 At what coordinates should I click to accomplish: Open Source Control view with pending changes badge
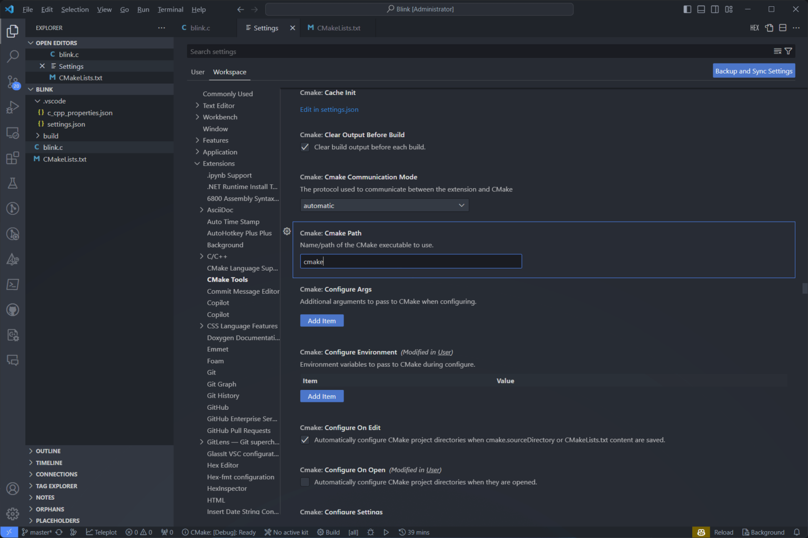click(x=13, y=82)
